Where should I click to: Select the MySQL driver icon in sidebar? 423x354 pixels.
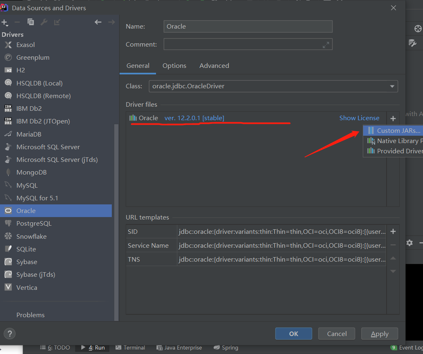click(9, 185)
